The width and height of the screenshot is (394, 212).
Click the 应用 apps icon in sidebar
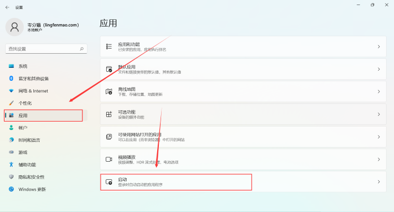click(11, 115)
